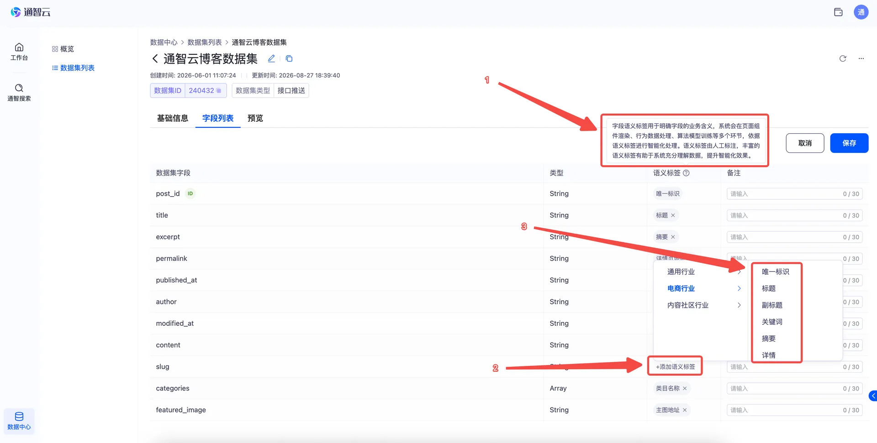
Task: Click the refresh icon near the title
Action: coord(843,58)
